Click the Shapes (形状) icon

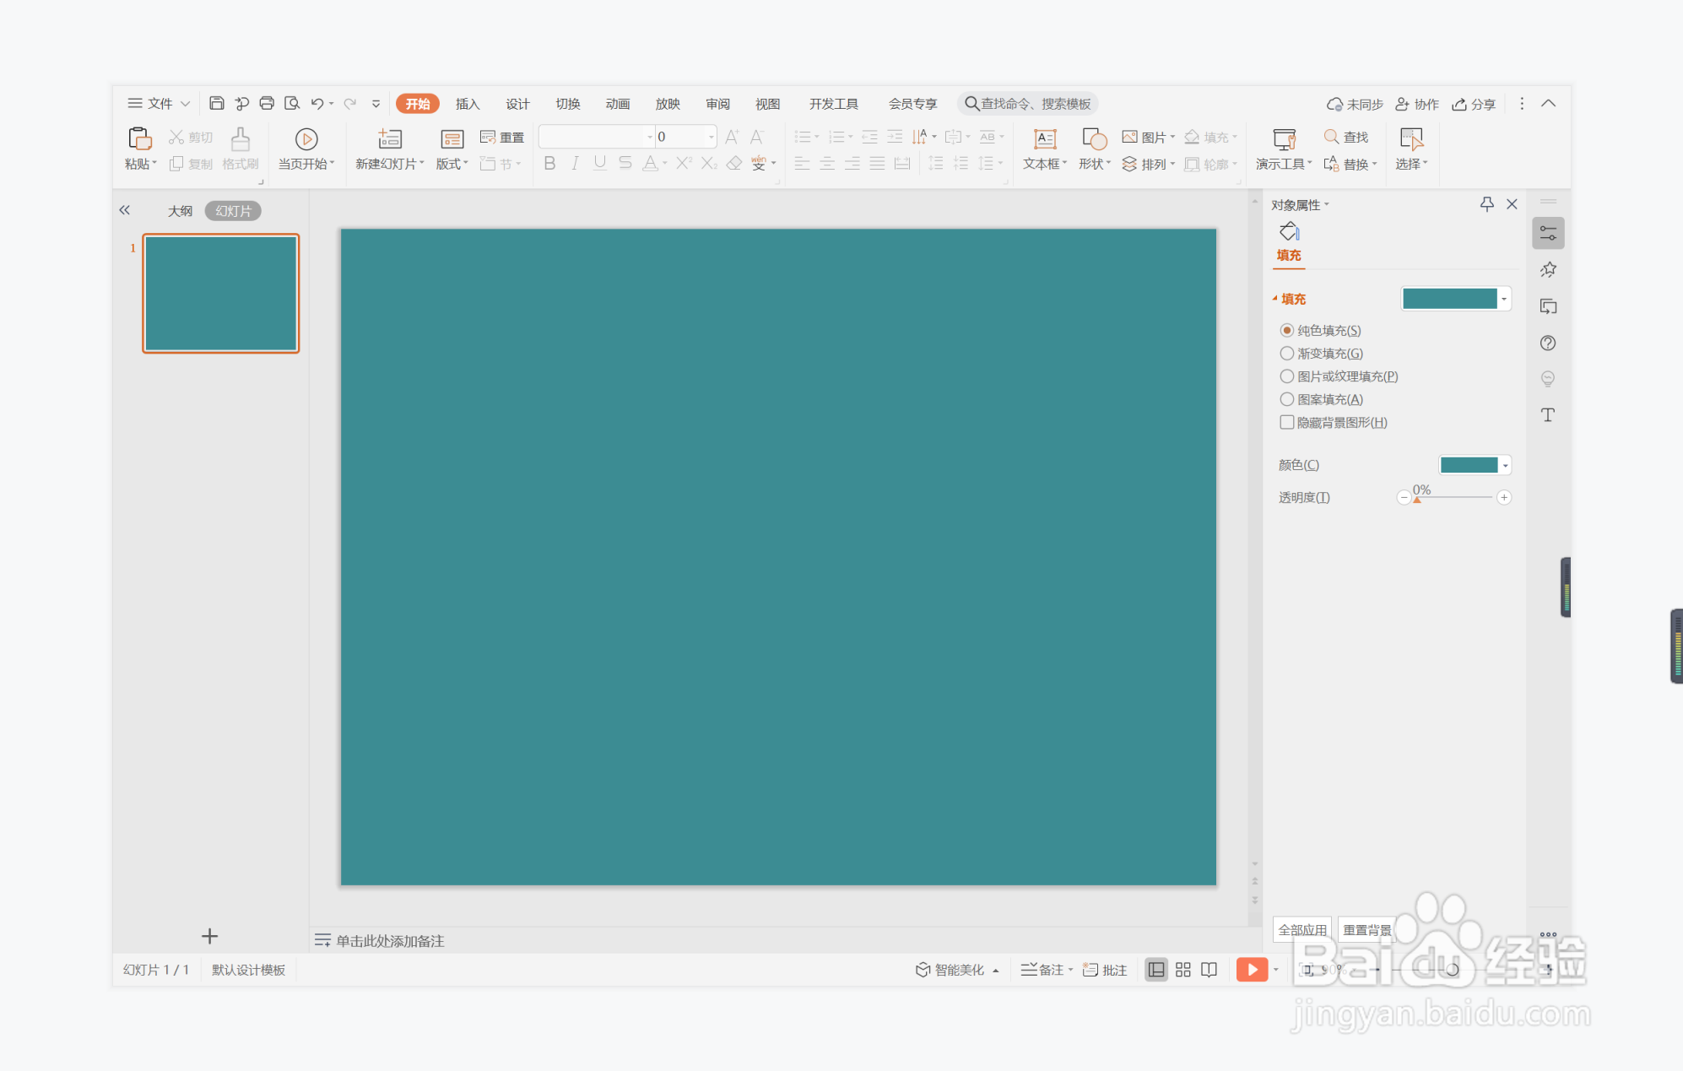[x=1094, y=138]
